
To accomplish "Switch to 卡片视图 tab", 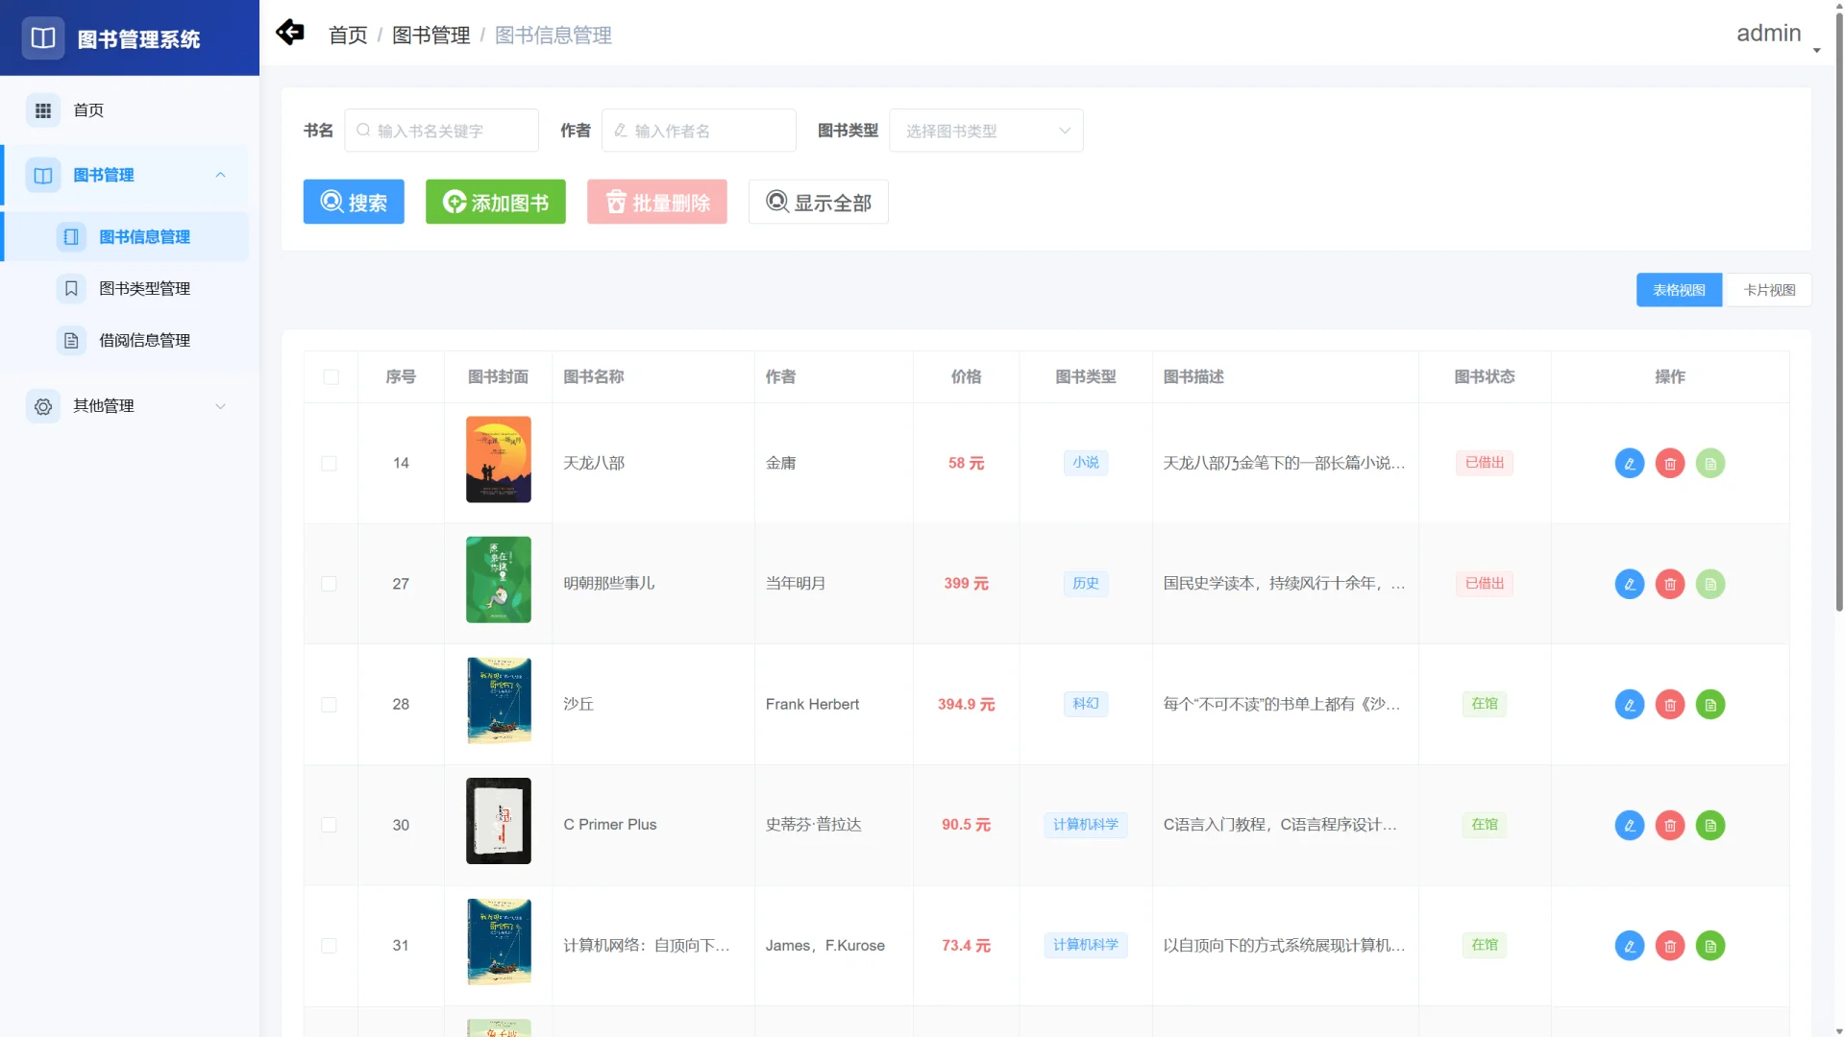I will (1768, 289).
